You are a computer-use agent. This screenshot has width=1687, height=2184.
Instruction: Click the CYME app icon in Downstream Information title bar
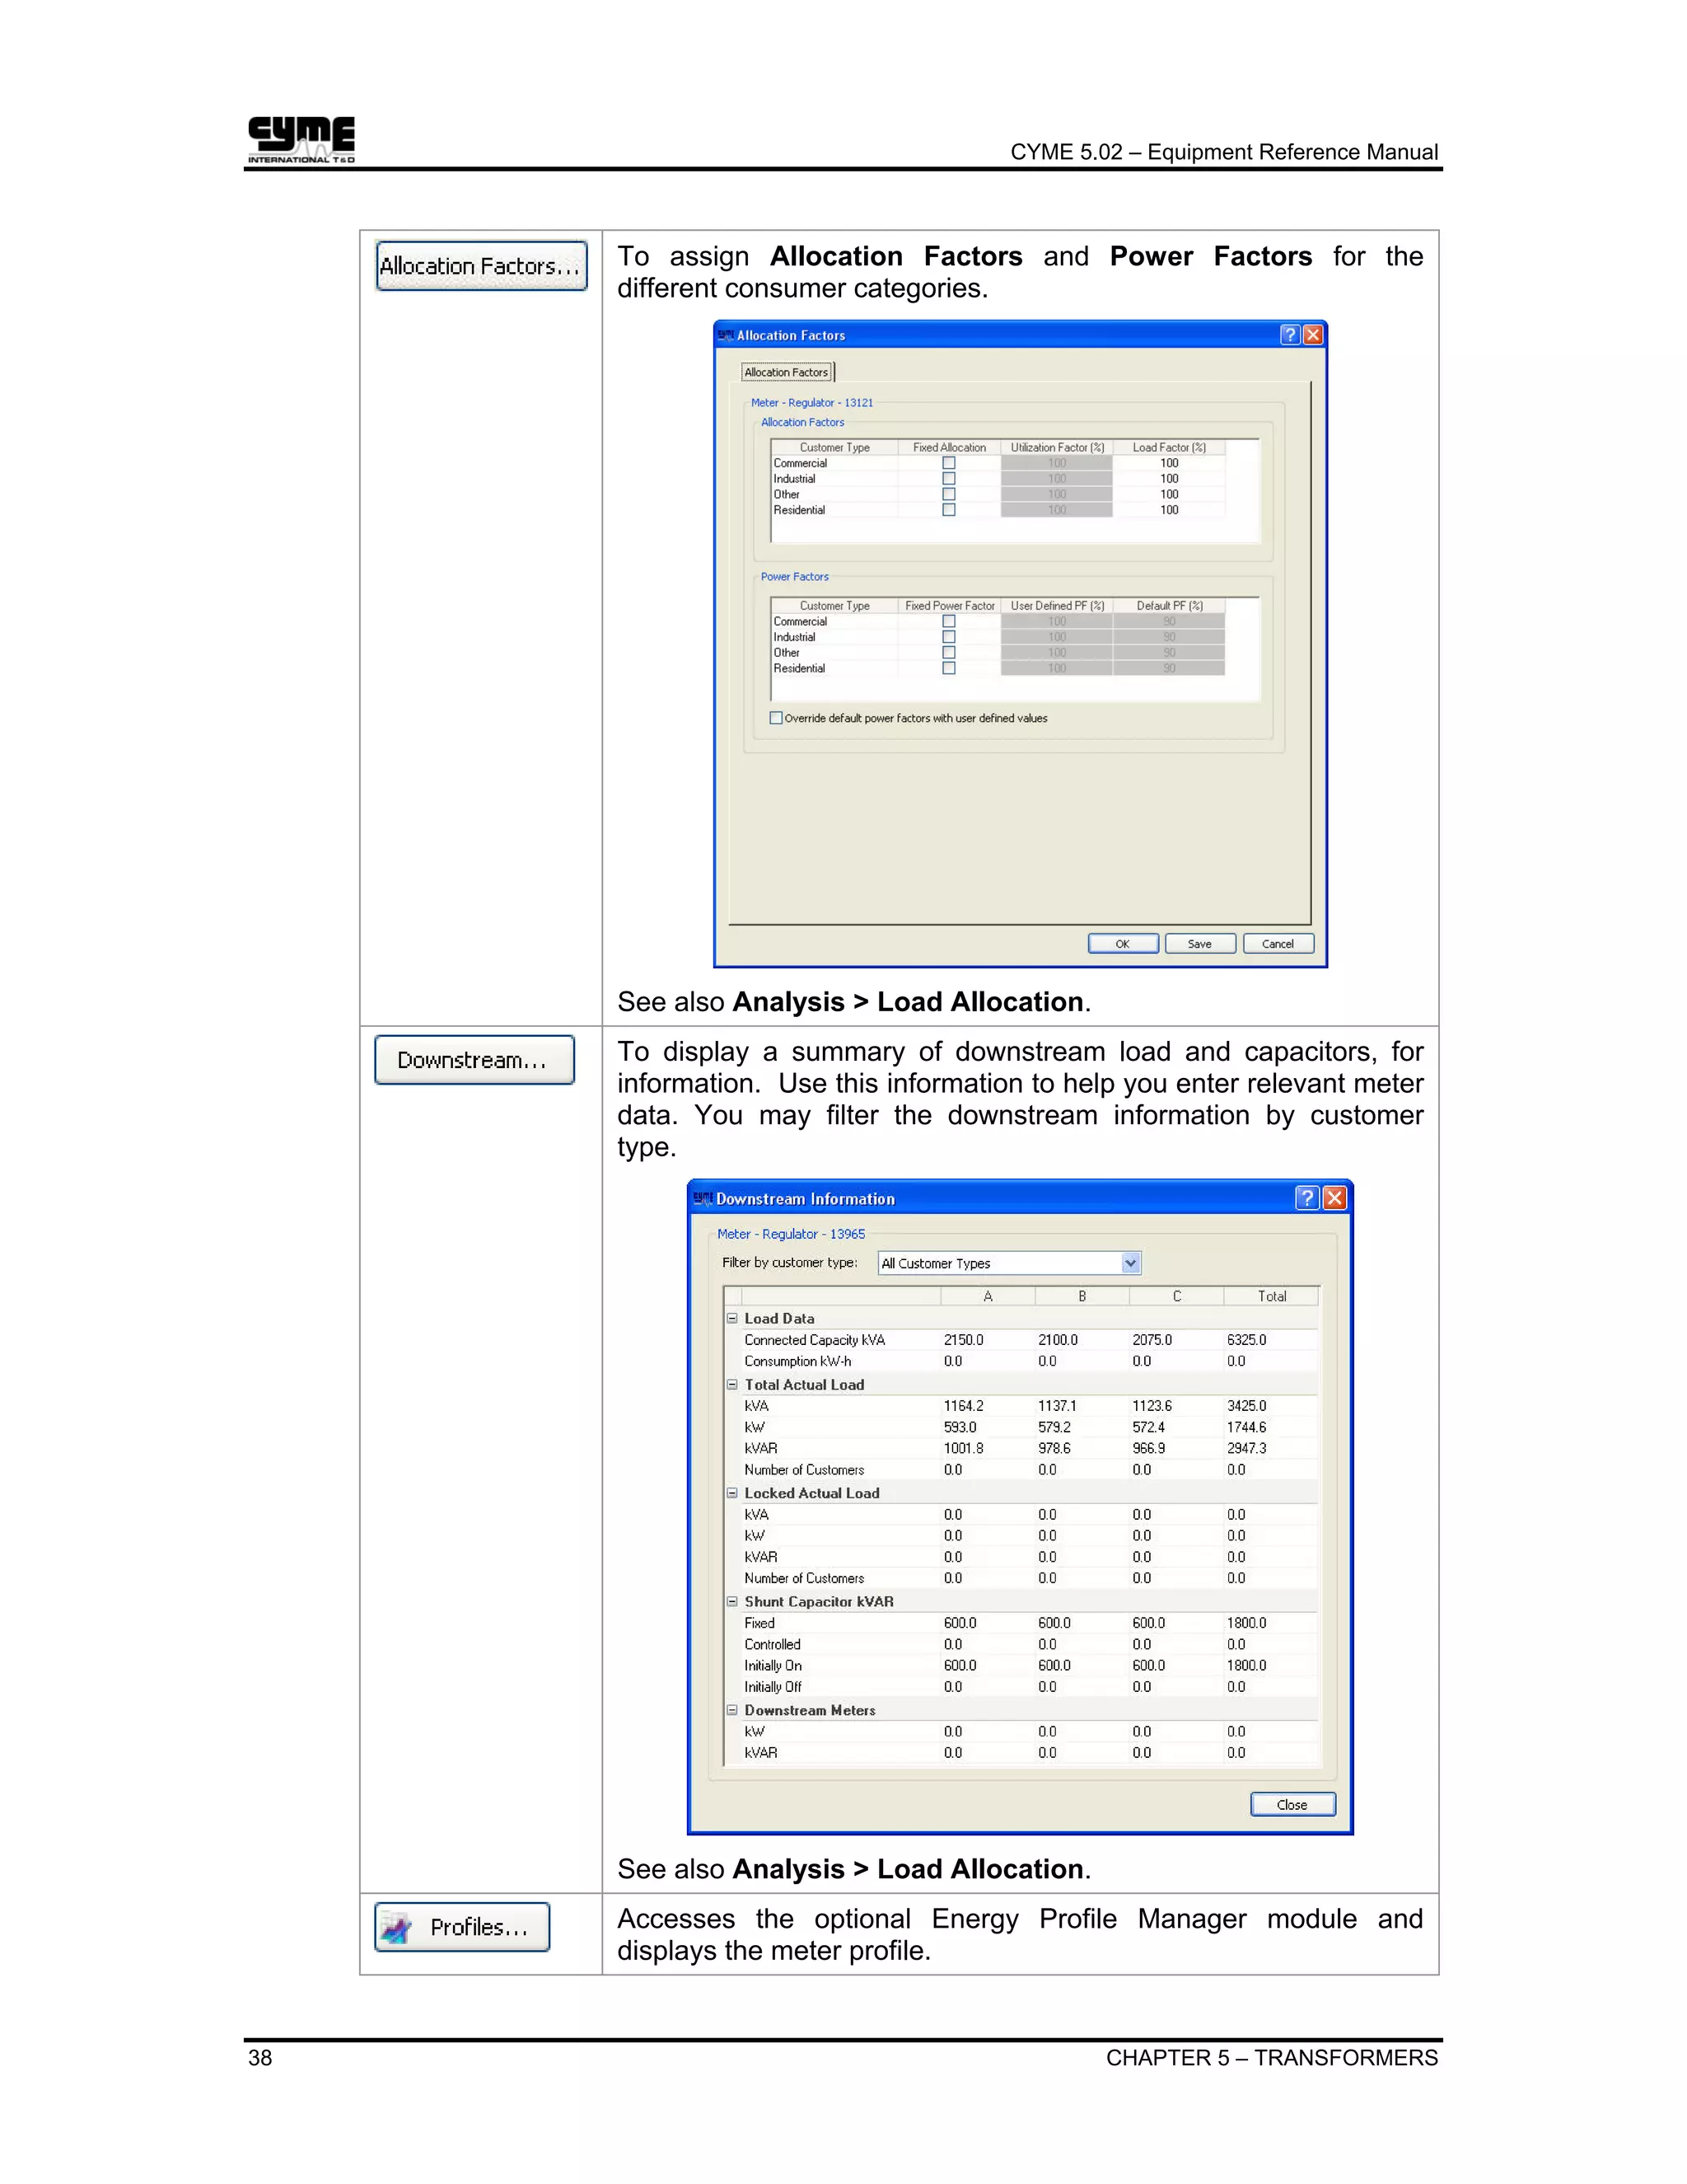[x=703, y=1198]
